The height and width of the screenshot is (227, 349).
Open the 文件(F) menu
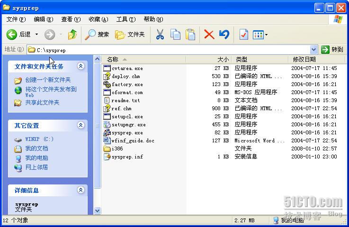pyautogui.click(x=16, y=19)
